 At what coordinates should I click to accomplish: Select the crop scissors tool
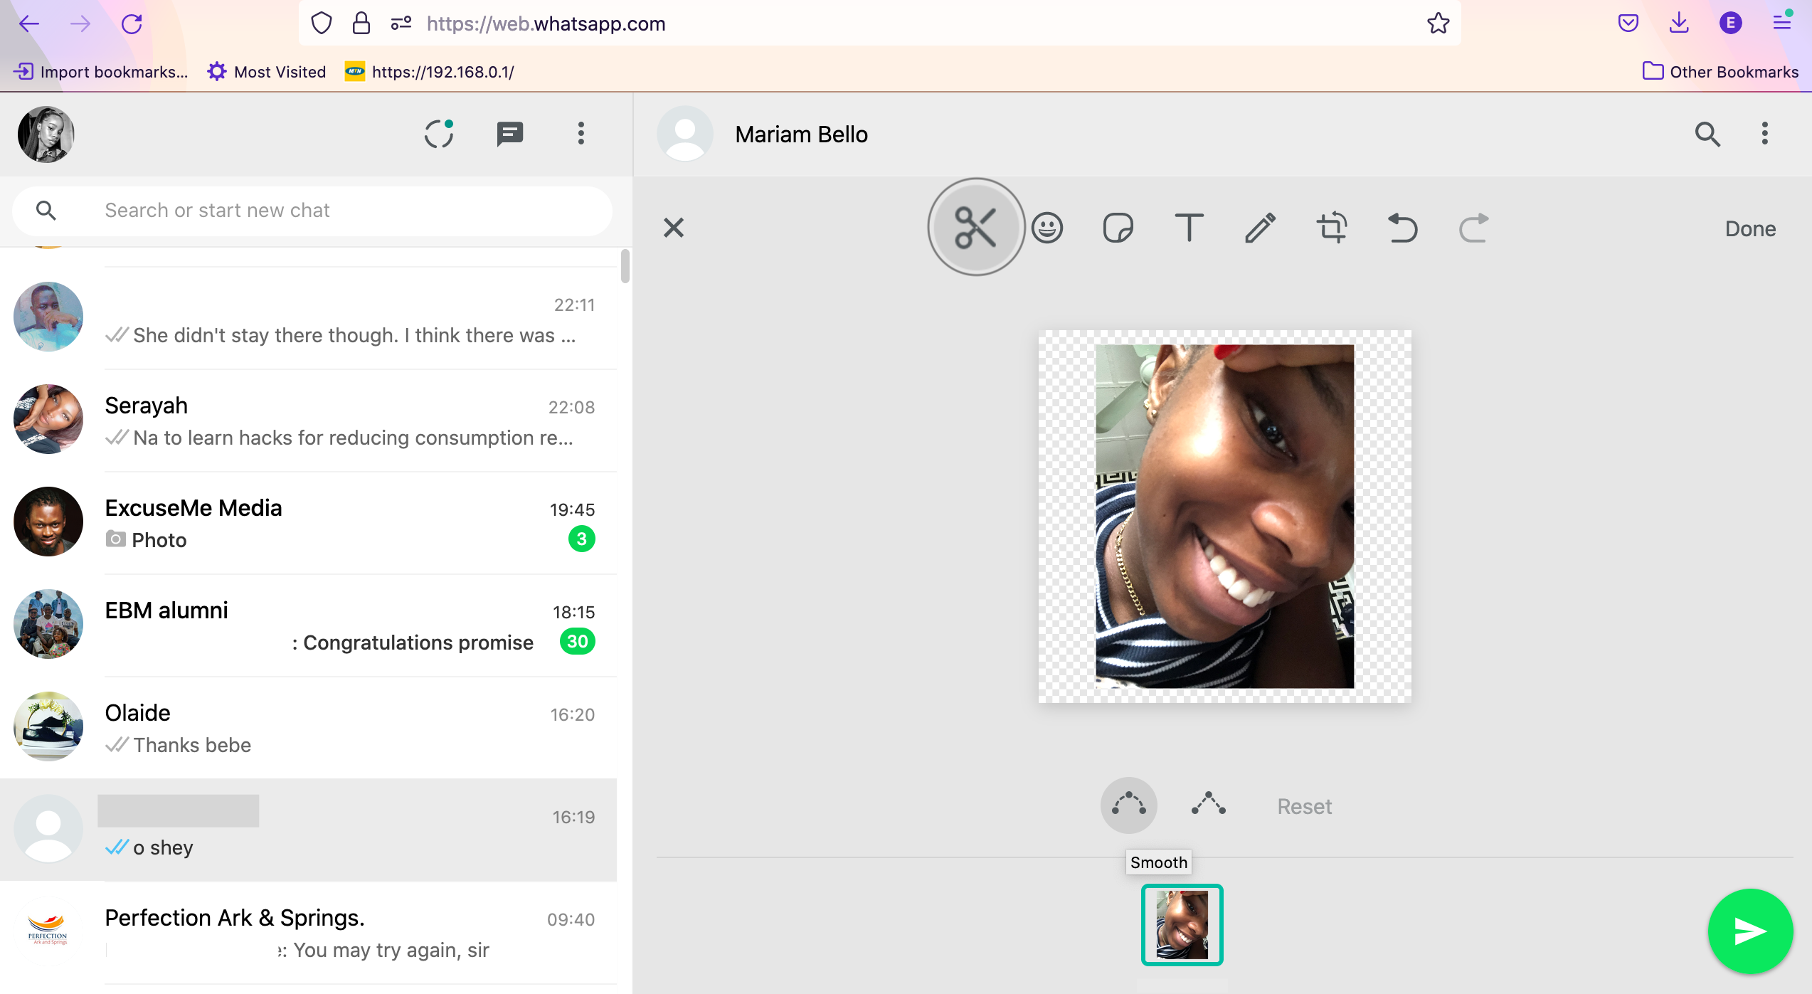tap(975, 227)
